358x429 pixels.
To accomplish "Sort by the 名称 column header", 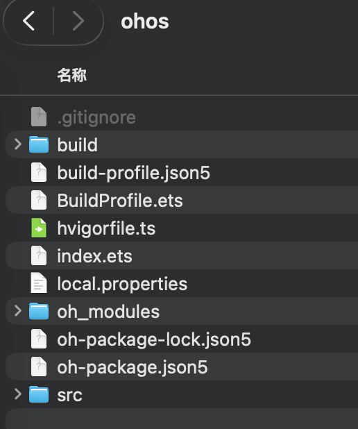I will [x=72, y=75].
